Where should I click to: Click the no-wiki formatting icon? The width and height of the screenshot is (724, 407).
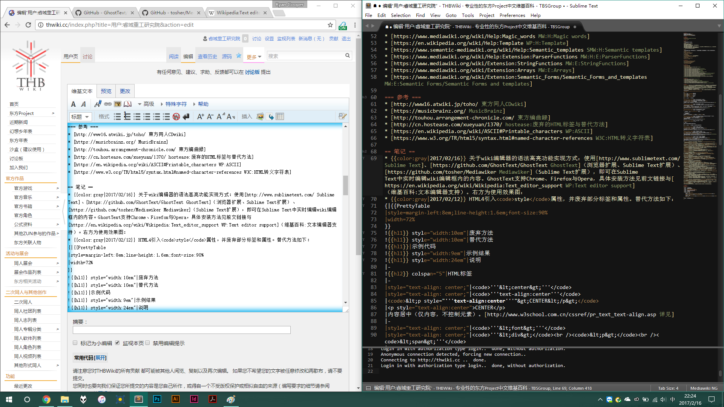176,116
